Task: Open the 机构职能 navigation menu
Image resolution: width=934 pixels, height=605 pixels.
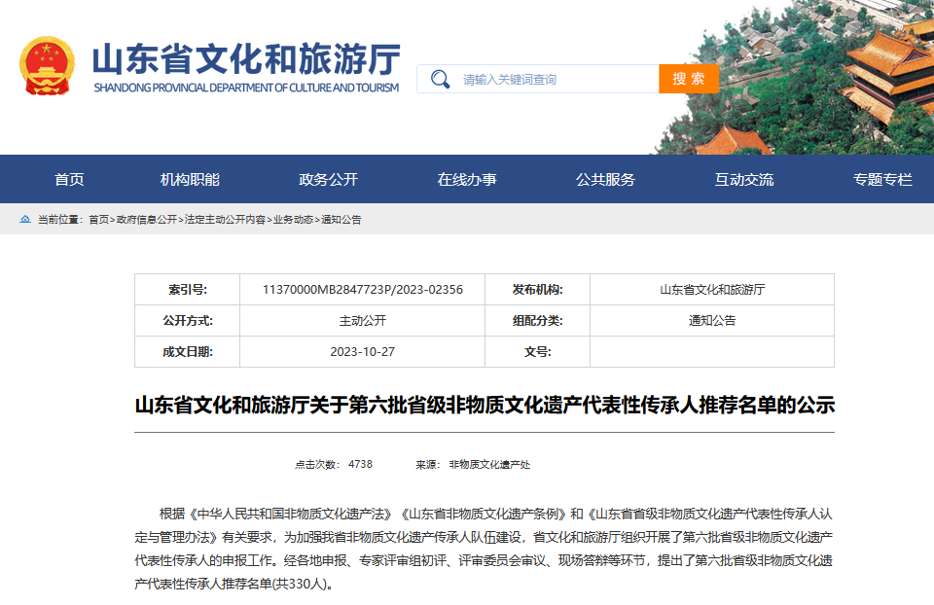Action: click(190, 179)
